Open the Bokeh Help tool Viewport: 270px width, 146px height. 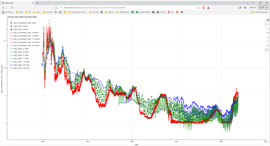[268, 46]
